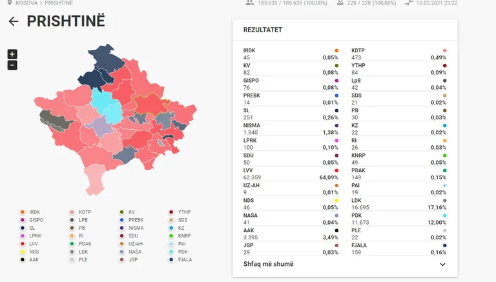Zoom out the map with minus button
496x282 pixels.
[x=12, y=65]
